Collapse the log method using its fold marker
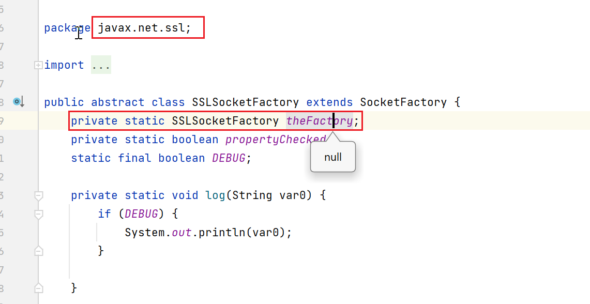590x304 pixels. click(x=38, y=195)
